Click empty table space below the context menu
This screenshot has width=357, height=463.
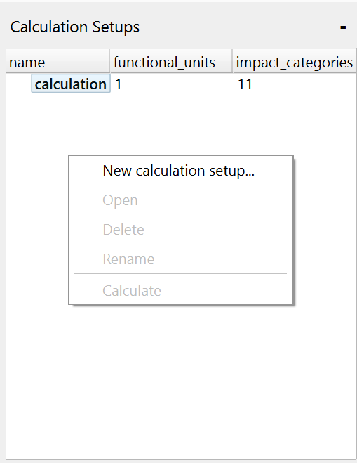180,381
